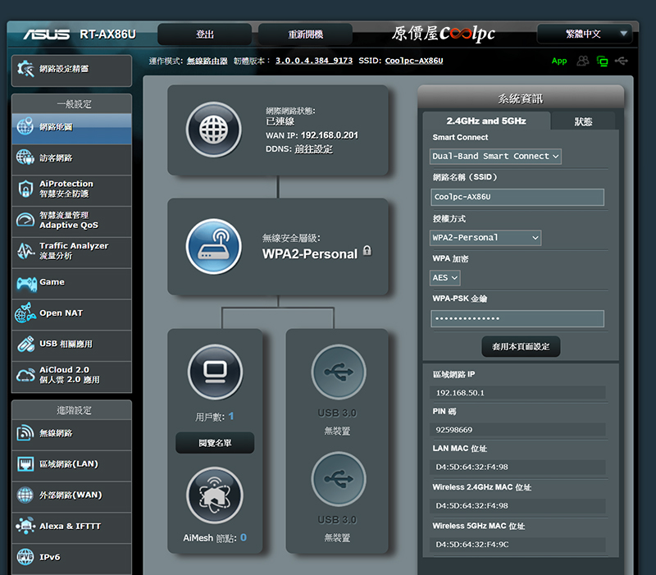
Task: Click the 重新開機 reboot button
Action: click(305, 34)
